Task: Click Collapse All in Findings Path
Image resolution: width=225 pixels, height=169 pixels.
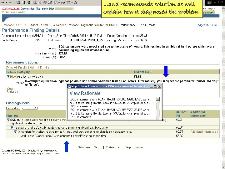Action: [30, 108]
